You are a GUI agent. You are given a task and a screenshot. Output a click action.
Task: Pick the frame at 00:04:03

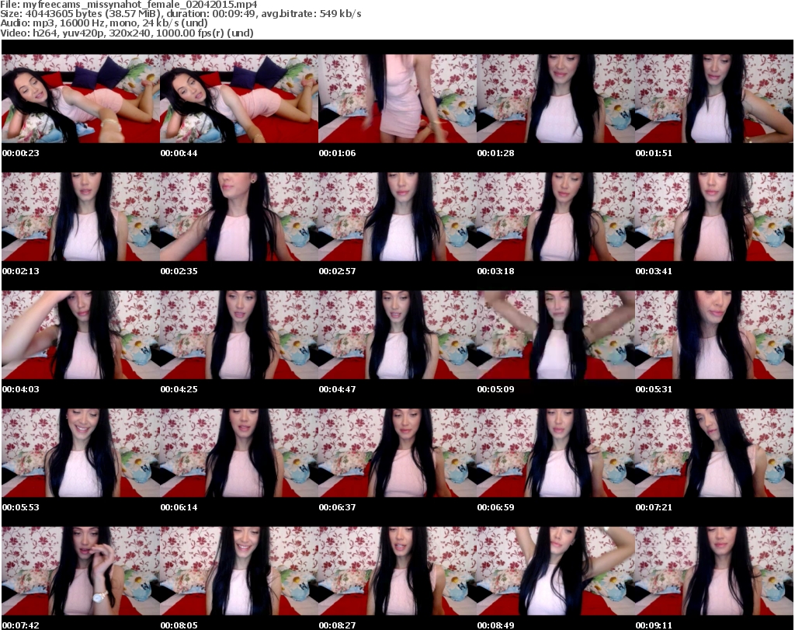[x=81, y=335]
